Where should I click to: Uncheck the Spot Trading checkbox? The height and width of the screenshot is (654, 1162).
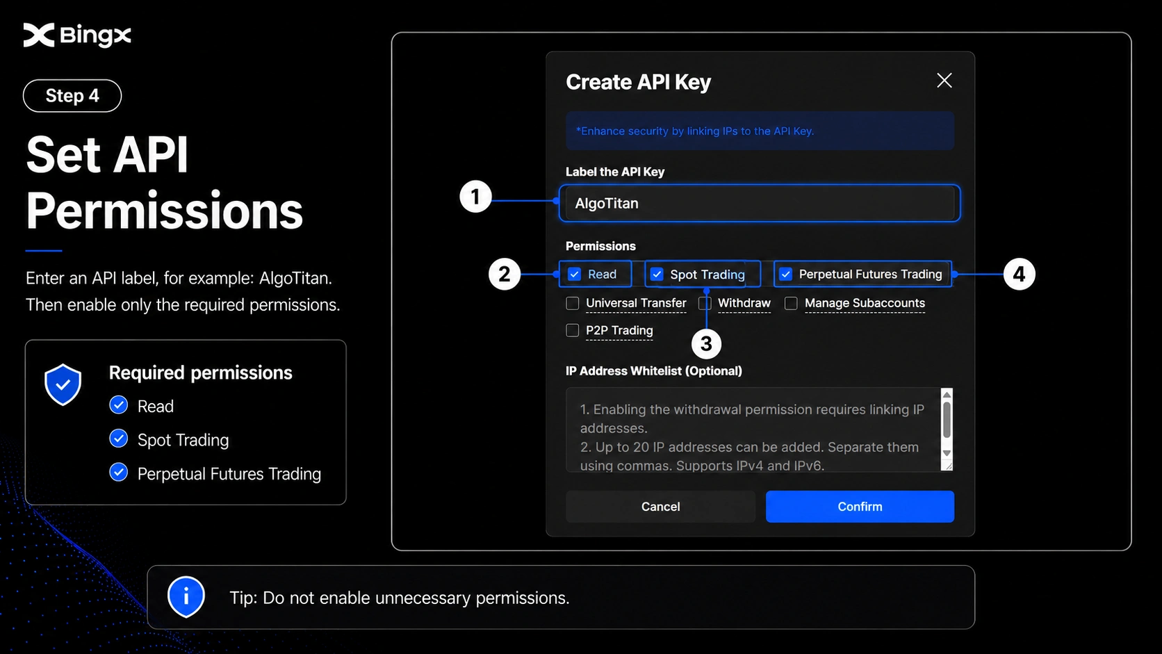(657, 274)
